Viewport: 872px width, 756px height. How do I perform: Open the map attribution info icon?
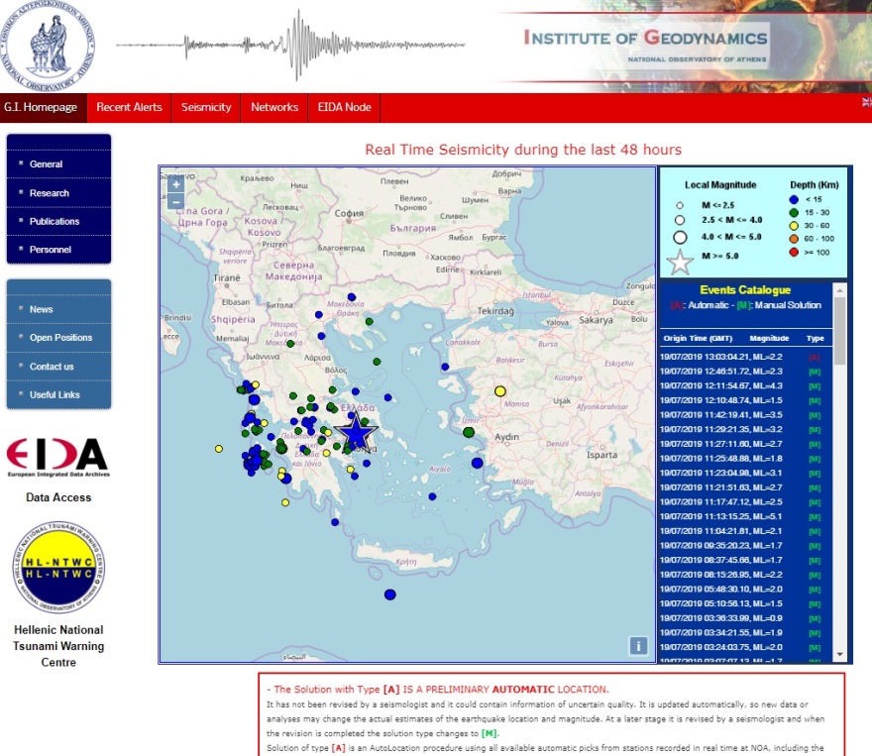click(639, 645)
